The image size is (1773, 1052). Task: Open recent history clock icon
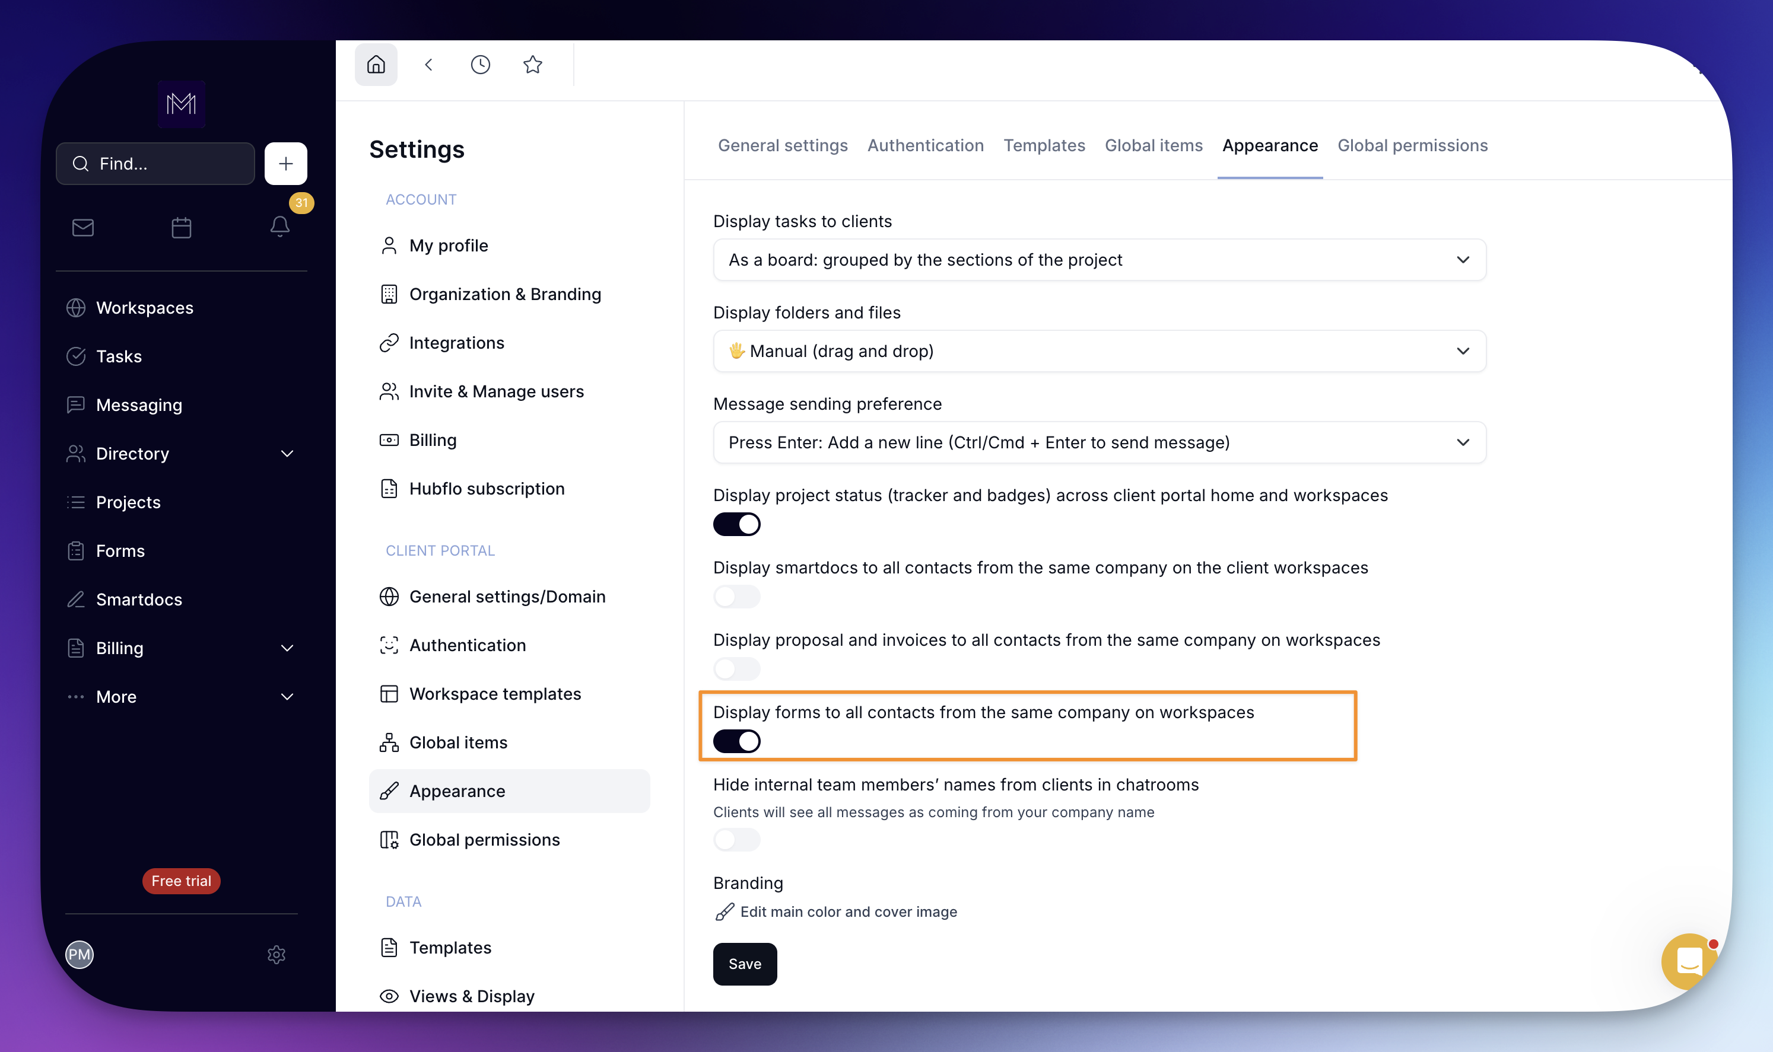click(x=480, y=65)
